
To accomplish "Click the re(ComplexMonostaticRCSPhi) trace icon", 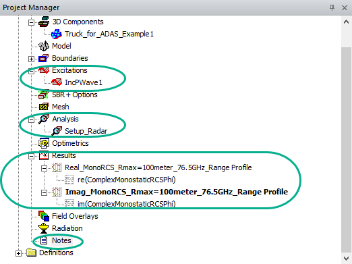I will tap(69, 180).
